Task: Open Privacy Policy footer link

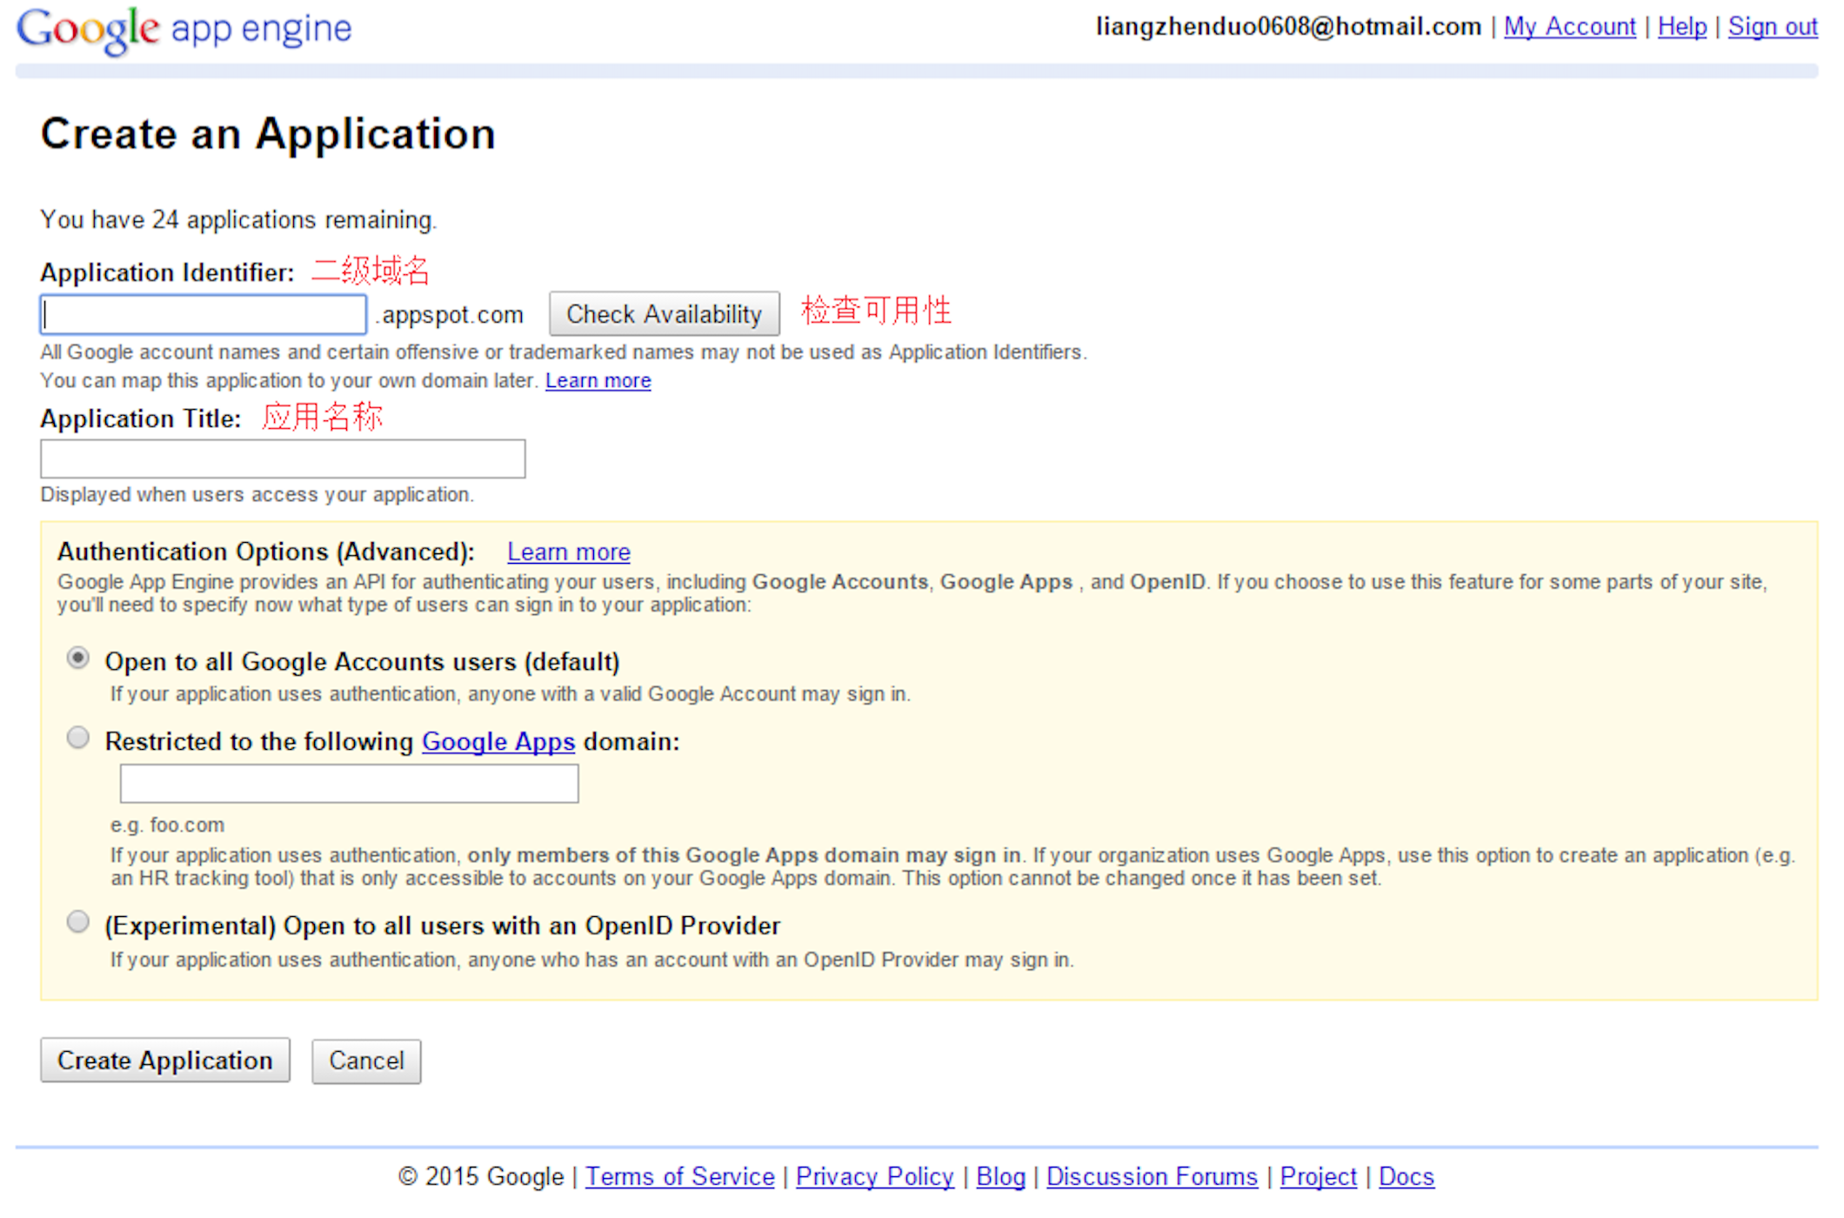Action: tap(875, 1177)
